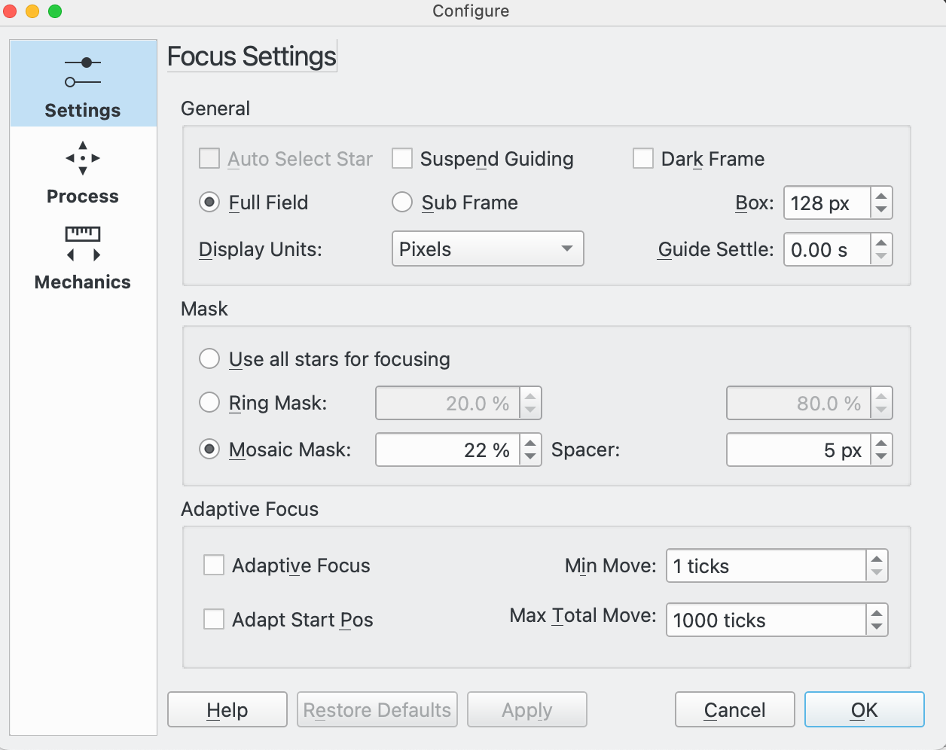This screenshot has width=946, height=750.
Task: Enable Suspend Guiding
Action: (402, 158)
